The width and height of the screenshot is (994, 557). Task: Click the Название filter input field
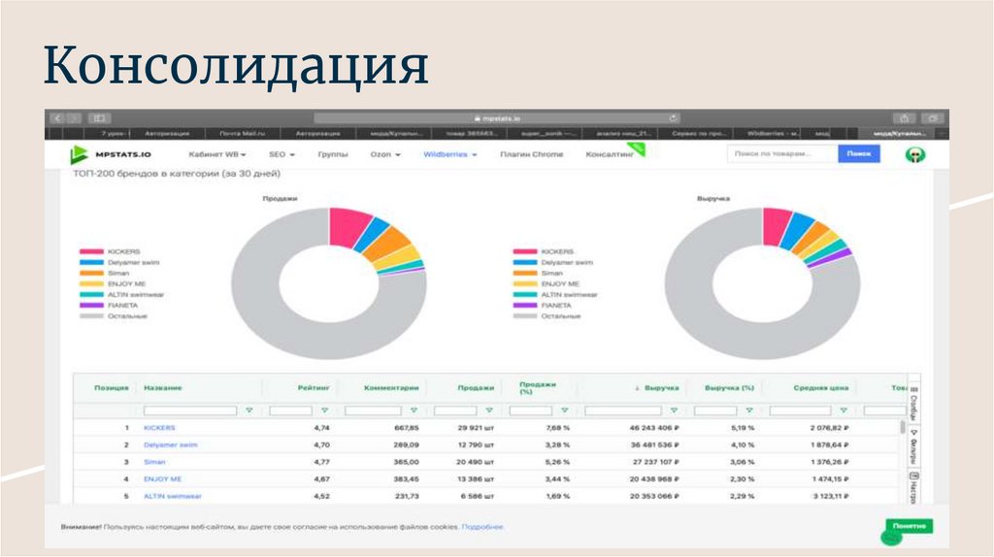[x=190, y=410]
